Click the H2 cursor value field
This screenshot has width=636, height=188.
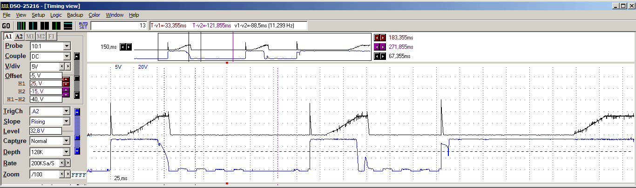[46, 91]
